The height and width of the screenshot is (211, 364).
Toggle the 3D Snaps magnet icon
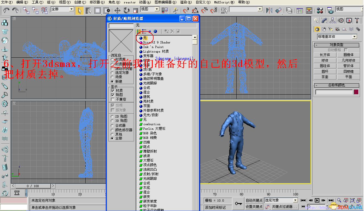[186, 11]
